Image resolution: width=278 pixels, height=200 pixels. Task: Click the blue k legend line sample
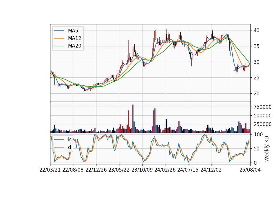59,140
